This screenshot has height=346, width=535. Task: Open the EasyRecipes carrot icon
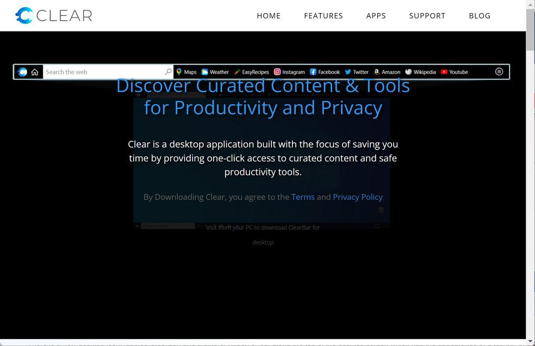237,72
